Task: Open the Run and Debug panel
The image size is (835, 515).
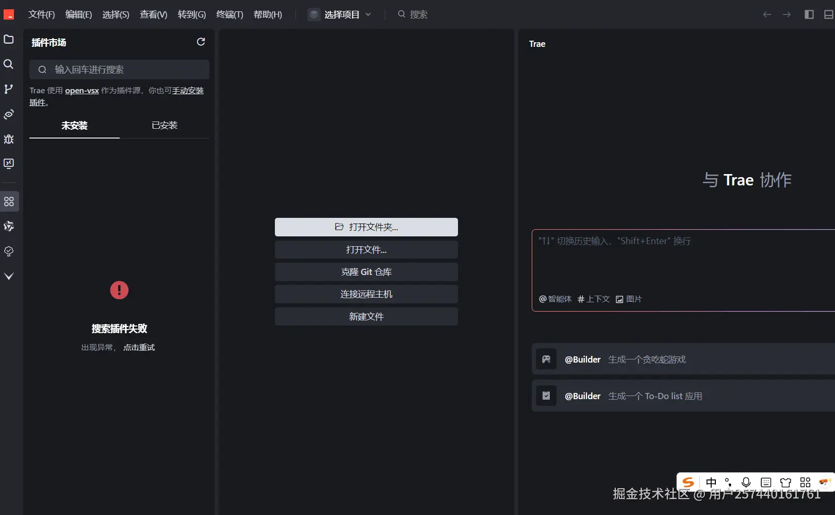Action: click(x=8, y=139)
